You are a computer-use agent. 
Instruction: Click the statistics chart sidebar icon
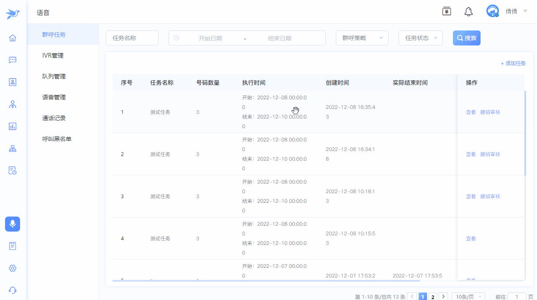tap(13, 126)
